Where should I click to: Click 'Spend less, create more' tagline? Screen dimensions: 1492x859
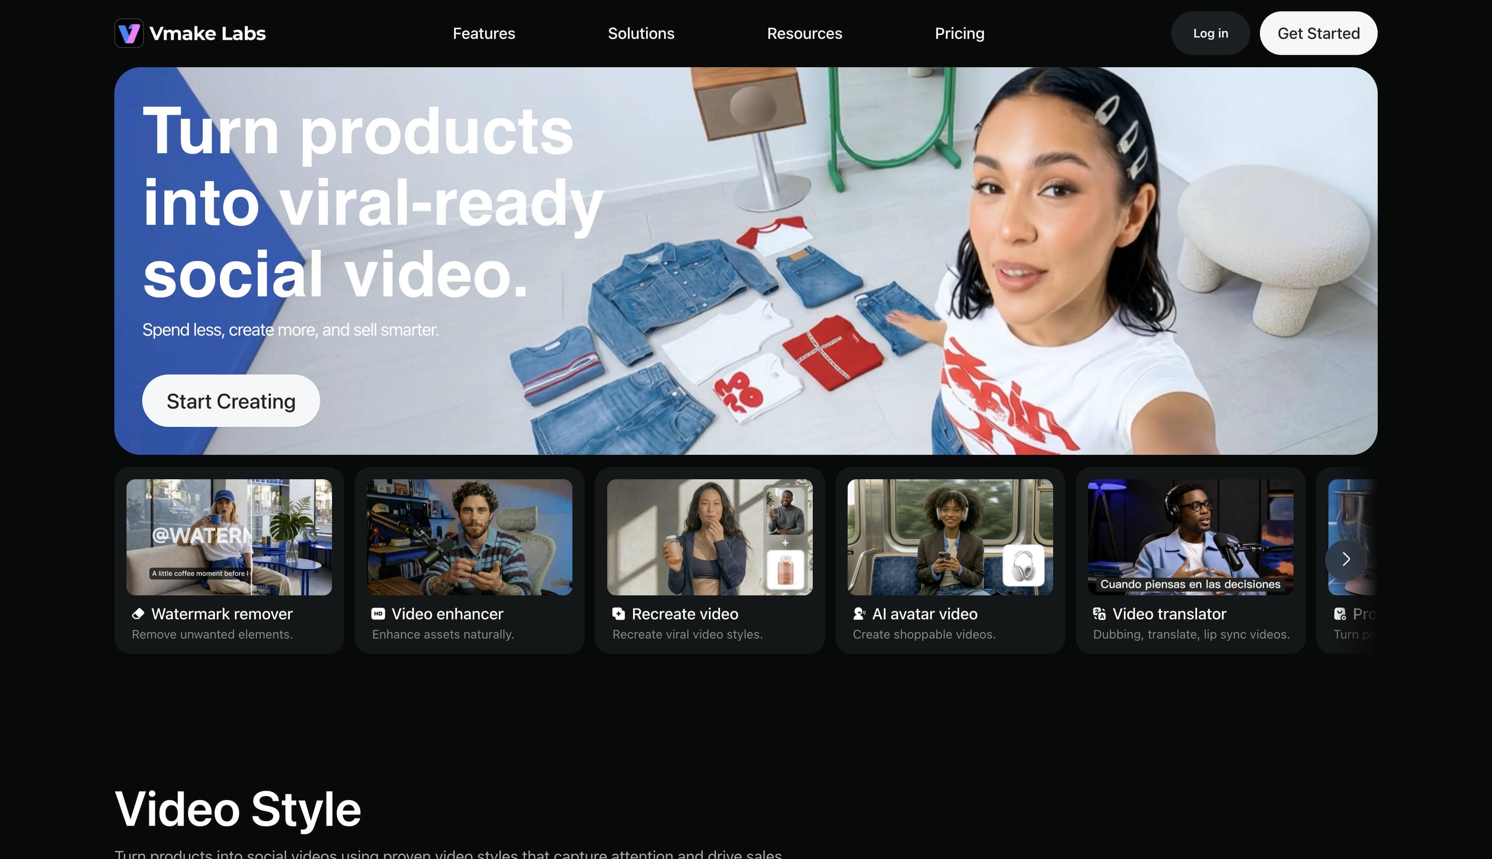[290, 330]
